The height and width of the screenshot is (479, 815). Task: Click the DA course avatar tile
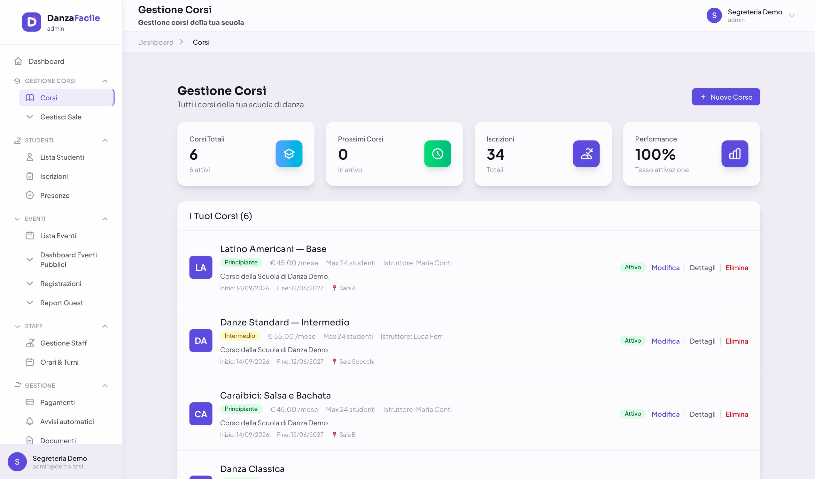(200, 340)
